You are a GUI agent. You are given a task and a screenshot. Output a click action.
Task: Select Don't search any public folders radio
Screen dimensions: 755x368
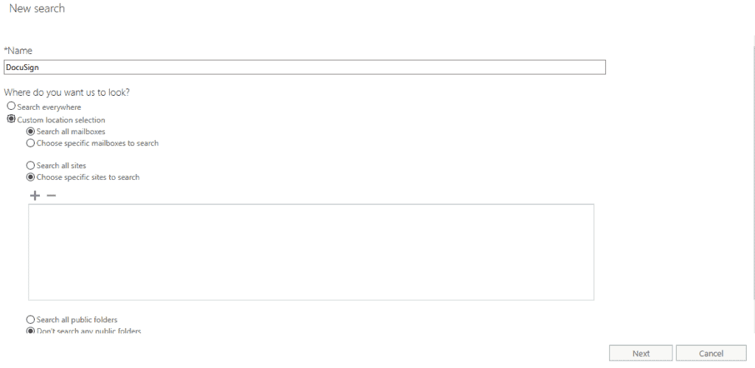(30, 330)
